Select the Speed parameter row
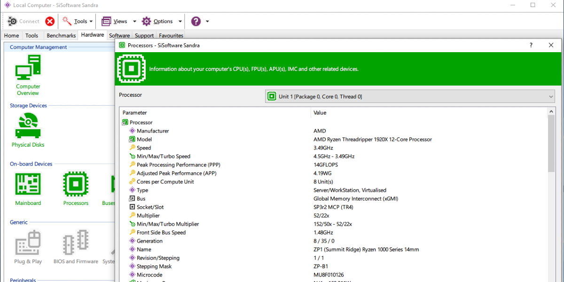The height and width of the screenshot is (282, 564). coord(334,148)
